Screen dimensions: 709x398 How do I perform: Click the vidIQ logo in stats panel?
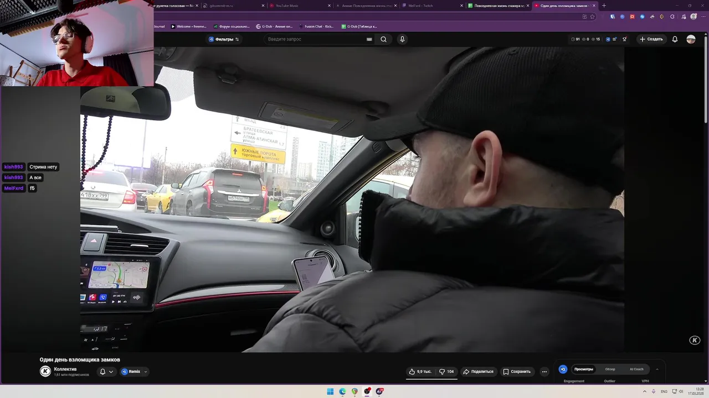(563, 369)
